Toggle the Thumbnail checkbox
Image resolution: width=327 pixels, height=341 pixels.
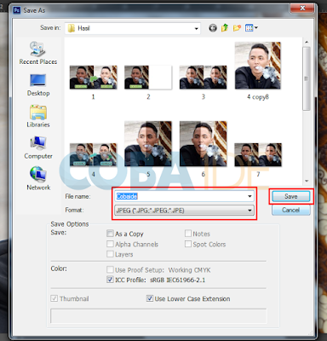pos(54,298)
